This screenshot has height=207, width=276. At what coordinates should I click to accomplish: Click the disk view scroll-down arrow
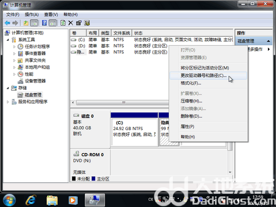point(230,172)
